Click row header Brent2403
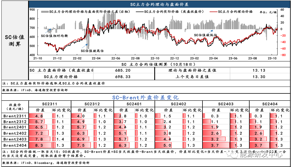Screen dimensions: 292x167 (15, 139)
